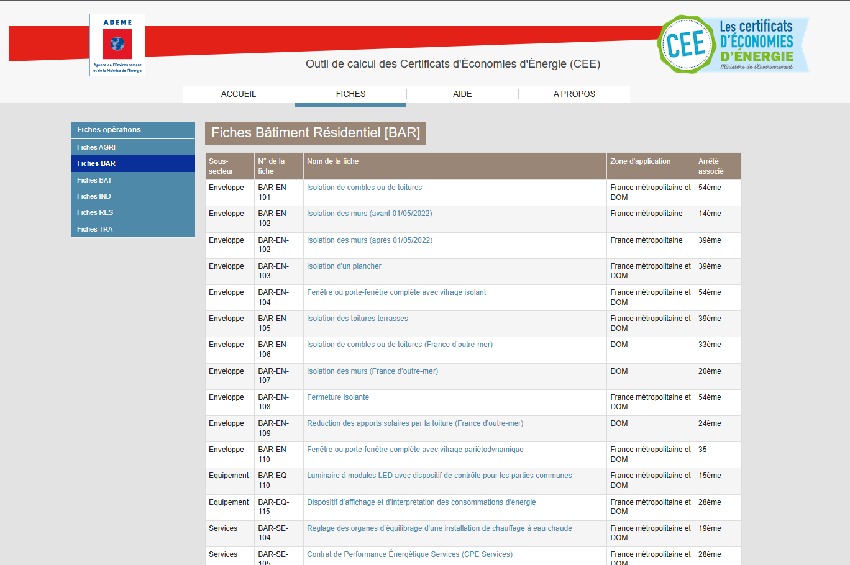Click the 'BAR-EN-108' fiche number cell
Viewport: 850px width, 565px height.
tap(279, 402)
